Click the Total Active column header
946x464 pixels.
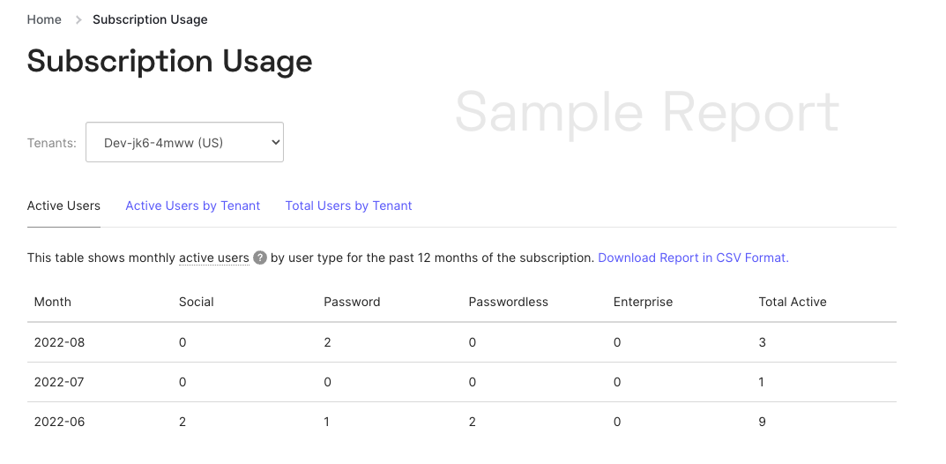pyautogui.click(x=792, y=302)
